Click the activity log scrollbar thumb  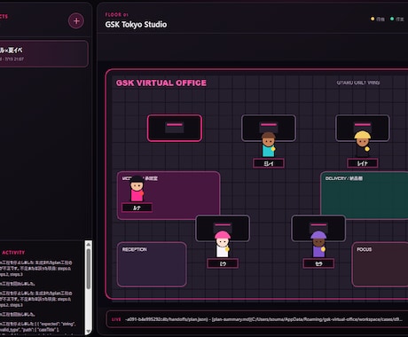click(x=89, y=269)
